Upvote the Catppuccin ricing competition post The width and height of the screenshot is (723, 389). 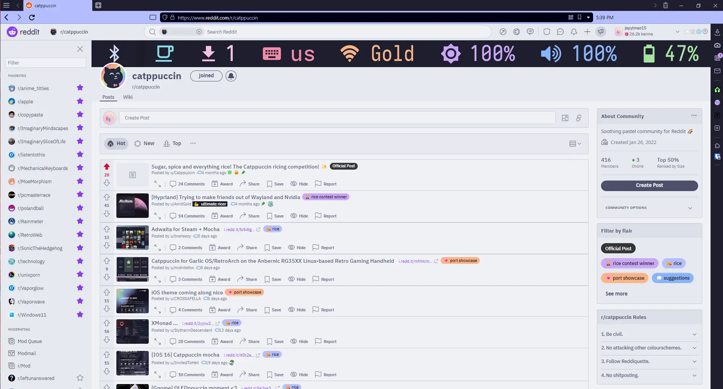tap(107, 167)
